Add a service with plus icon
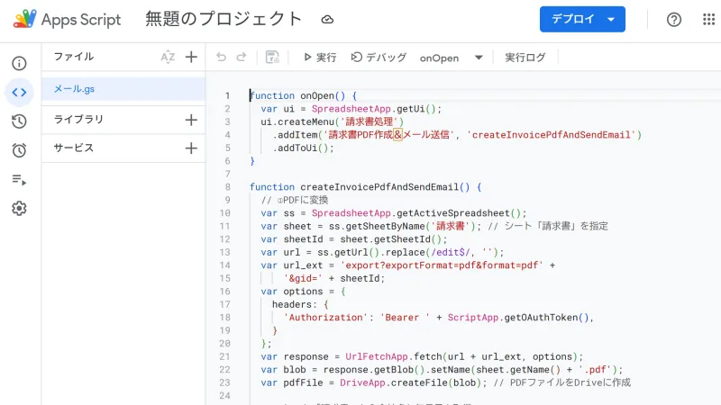 point(191,148)
